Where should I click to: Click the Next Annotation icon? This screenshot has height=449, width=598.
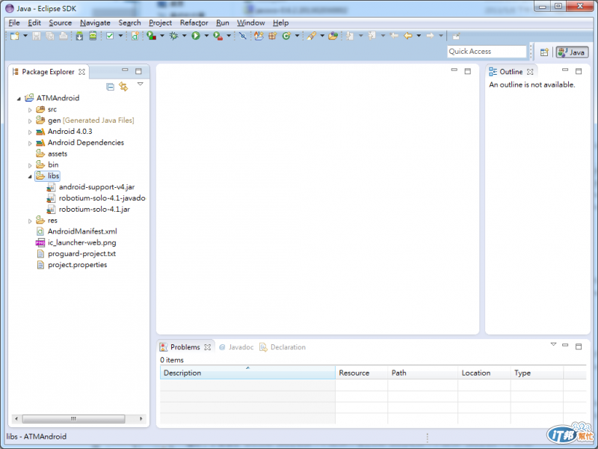click(350, 36)
